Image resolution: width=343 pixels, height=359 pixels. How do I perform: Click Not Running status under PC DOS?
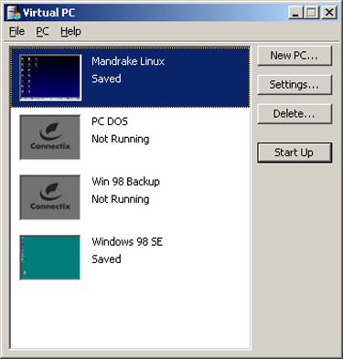[x=121, y=139]
